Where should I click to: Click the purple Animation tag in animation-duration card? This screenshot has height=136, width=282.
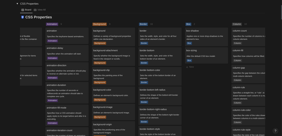[x=52, y=100]
